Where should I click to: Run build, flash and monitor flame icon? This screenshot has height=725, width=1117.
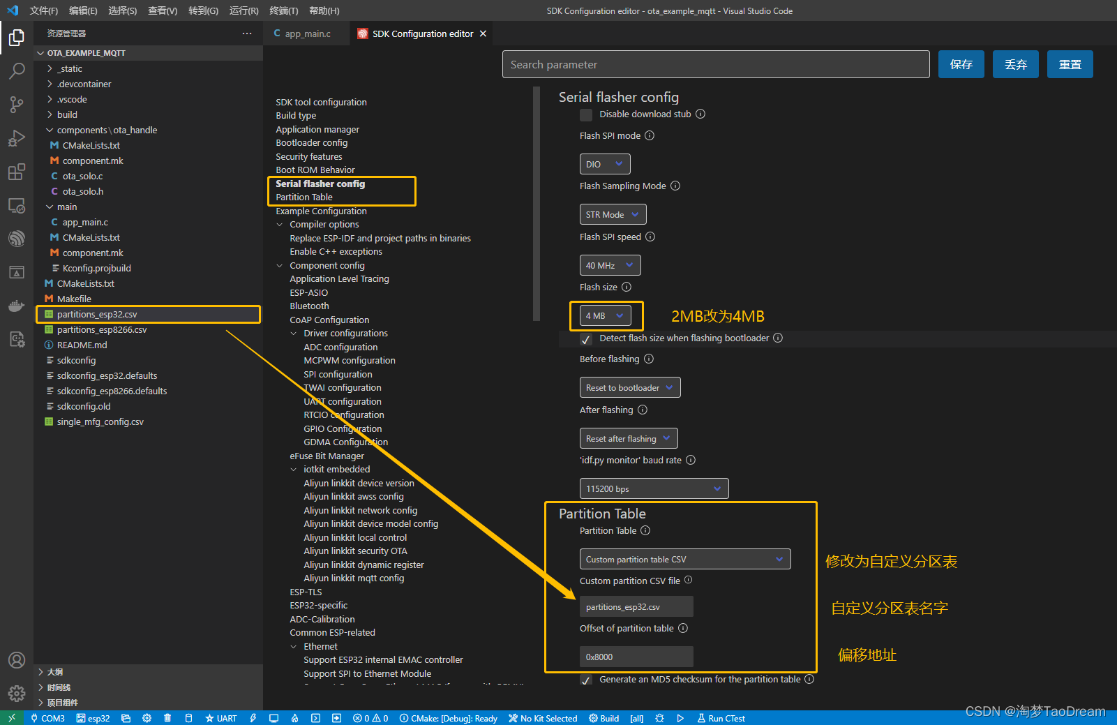pos(294,718)
